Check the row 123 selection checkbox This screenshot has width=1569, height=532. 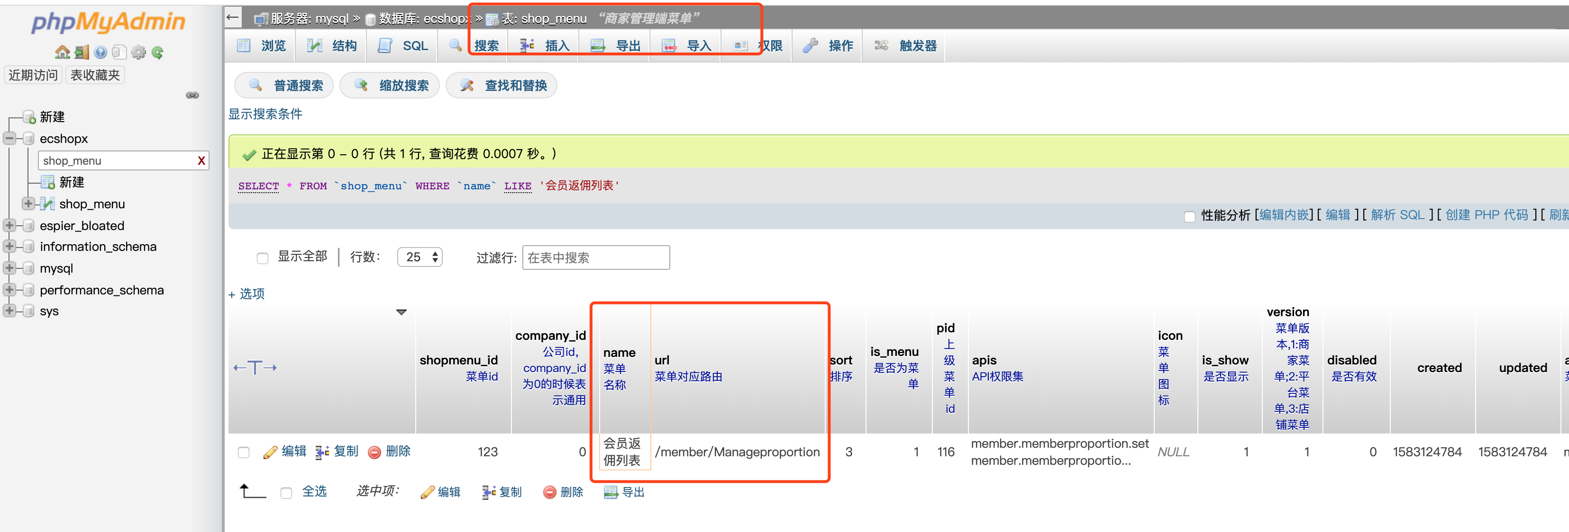244,452
